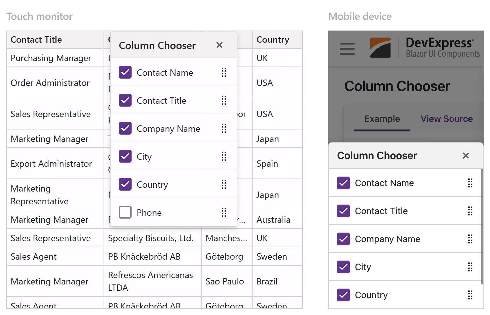The width and height of the screenshot is (490, 315).
Task: Click the drag grip beside Country on mobile
Action: click(470, 295)
